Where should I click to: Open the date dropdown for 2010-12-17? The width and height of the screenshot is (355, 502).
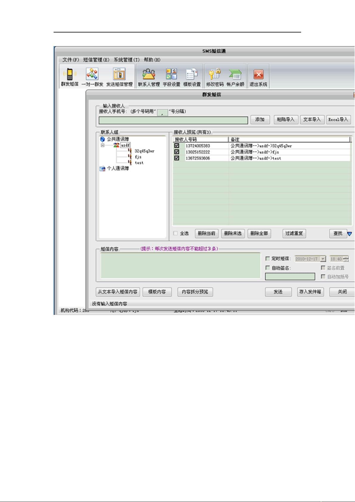[x=323, y=259]
